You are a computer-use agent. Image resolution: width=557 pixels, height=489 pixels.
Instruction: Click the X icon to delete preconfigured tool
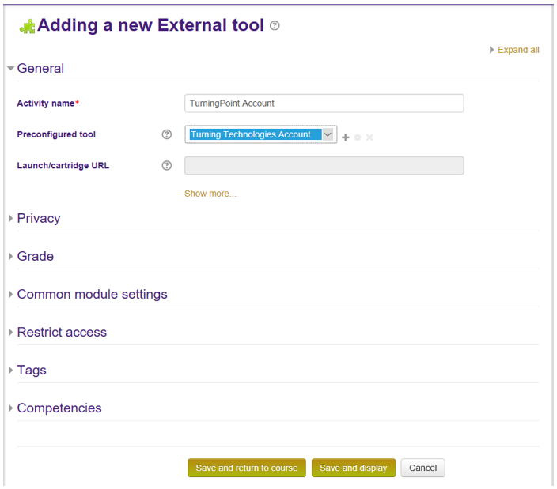pyautogui.click(x=369, y=137)
